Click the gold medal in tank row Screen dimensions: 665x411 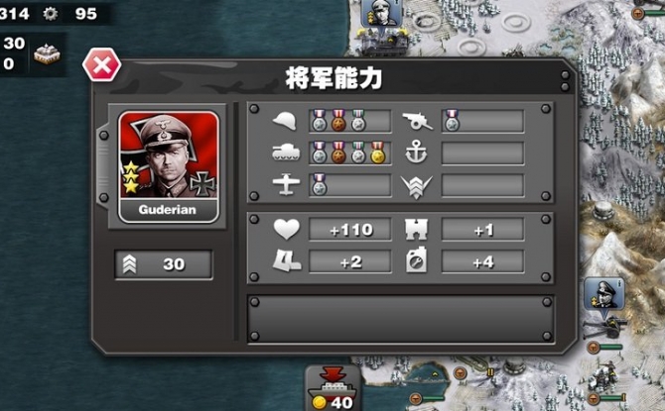click(x=377, y=153)
